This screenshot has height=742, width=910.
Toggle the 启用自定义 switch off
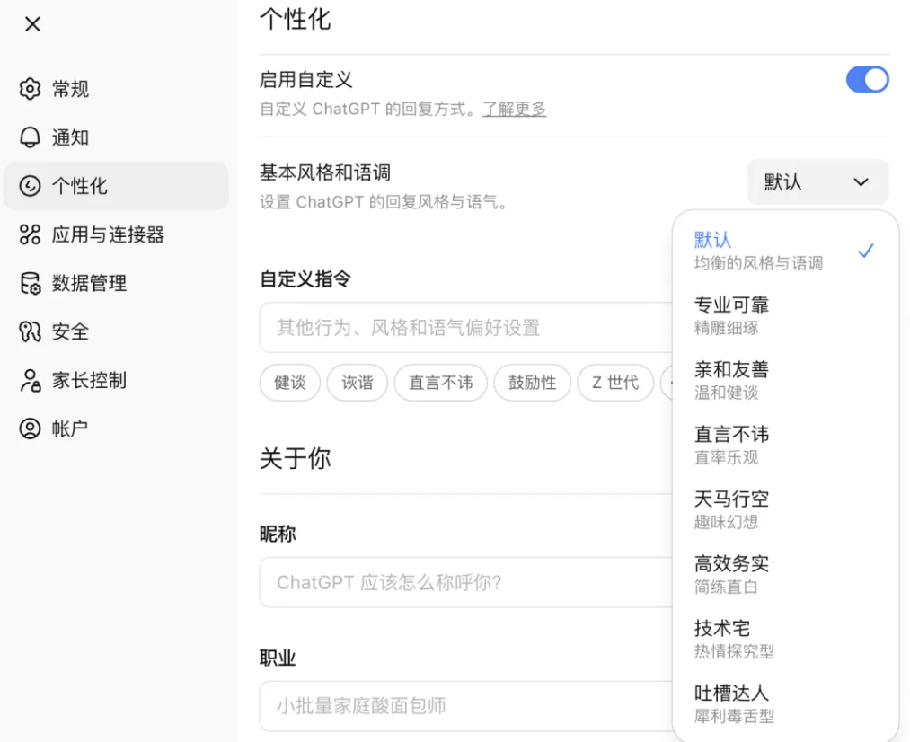tap(867, 79)
